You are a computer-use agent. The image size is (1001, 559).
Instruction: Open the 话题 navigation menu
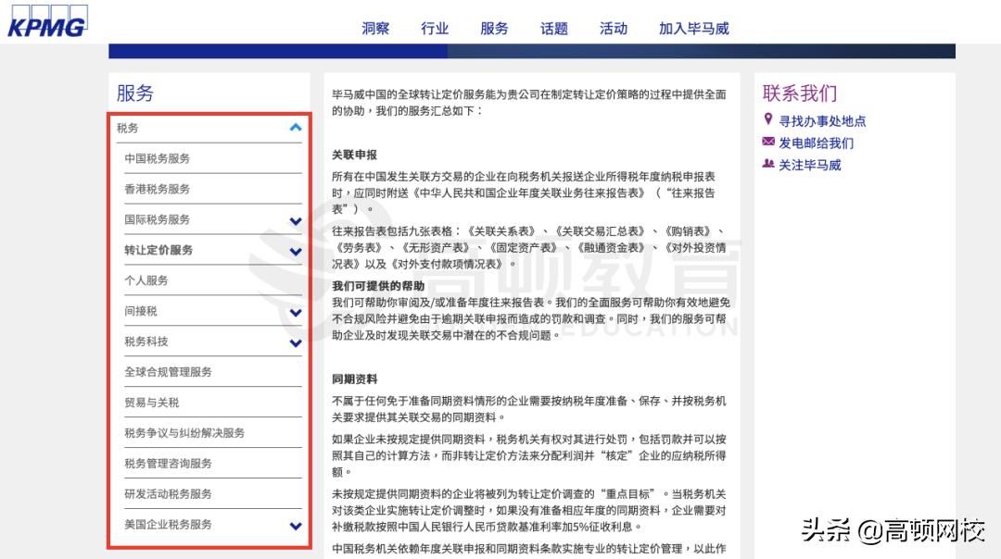tap(553, 28)
